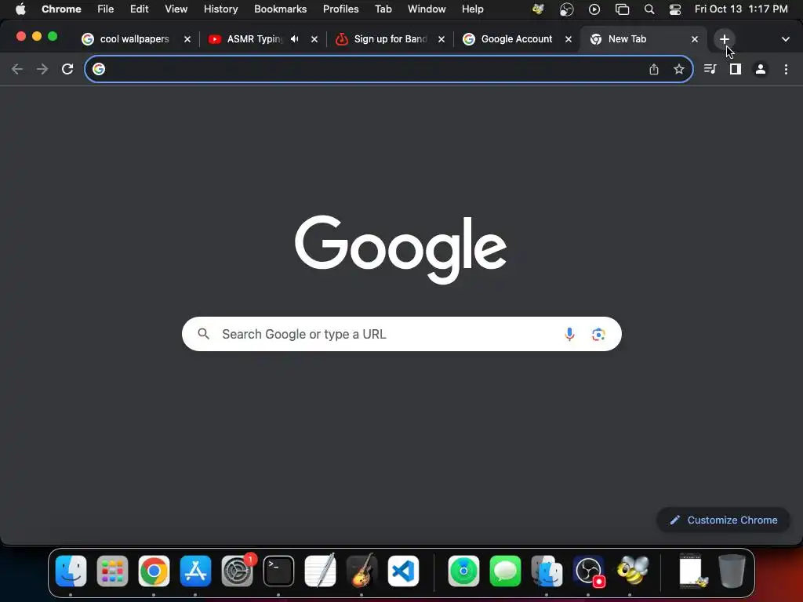The image size is (803, 602).
Task: Open the Profiles menu
Action: click(x=340, y=9)
